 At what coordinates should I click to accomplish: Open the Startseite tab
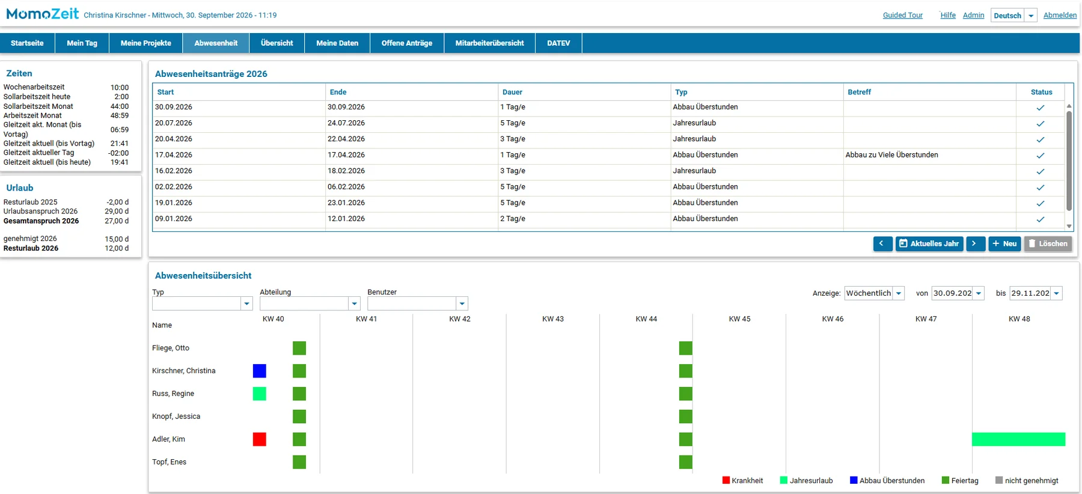pyautogui.click(x=27, y=43)
